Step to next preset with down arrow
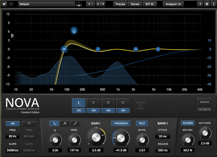 click(79, 6)
